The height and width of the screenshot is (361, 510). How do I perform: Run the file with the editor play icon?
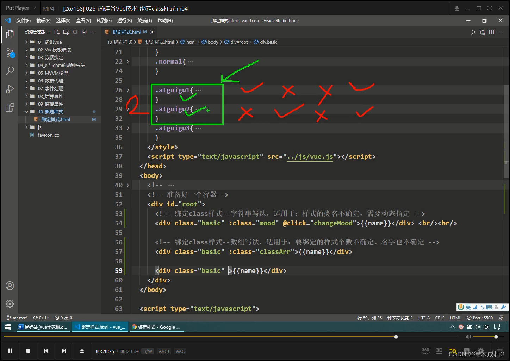pos(473,32)
